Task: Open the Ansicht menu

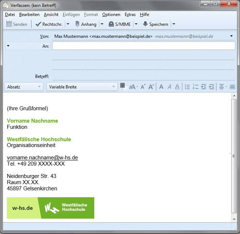Action: point(51,15)
